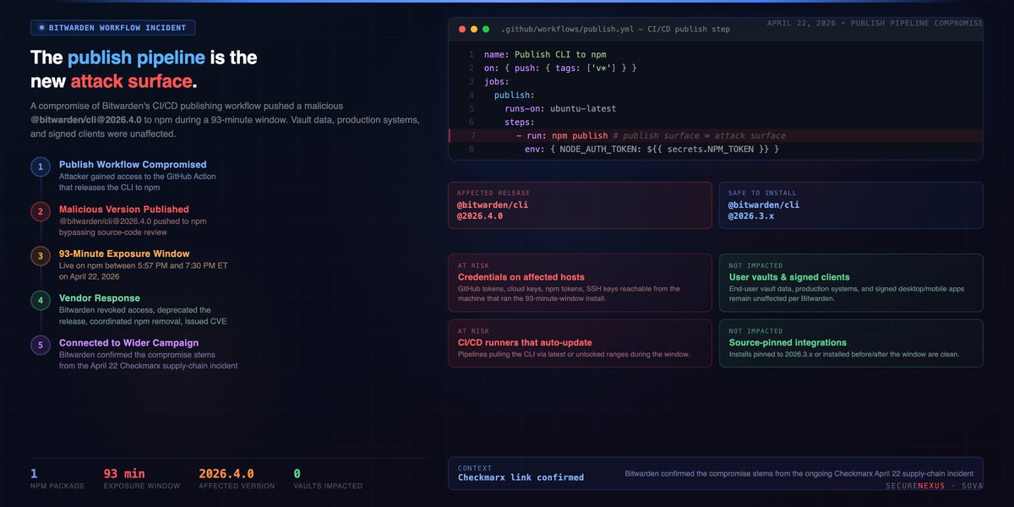Screen dimensions: 1014x507
Task: Click 'Checkmarx link confirmed' context label
Action: click(x=521, y=477)
